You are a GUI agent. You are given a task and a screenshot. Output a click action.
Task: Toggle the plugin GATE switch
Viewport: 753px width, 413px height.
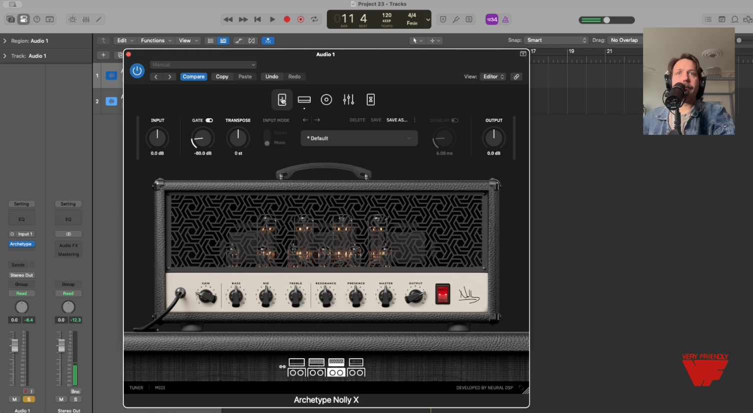[209, 120]
